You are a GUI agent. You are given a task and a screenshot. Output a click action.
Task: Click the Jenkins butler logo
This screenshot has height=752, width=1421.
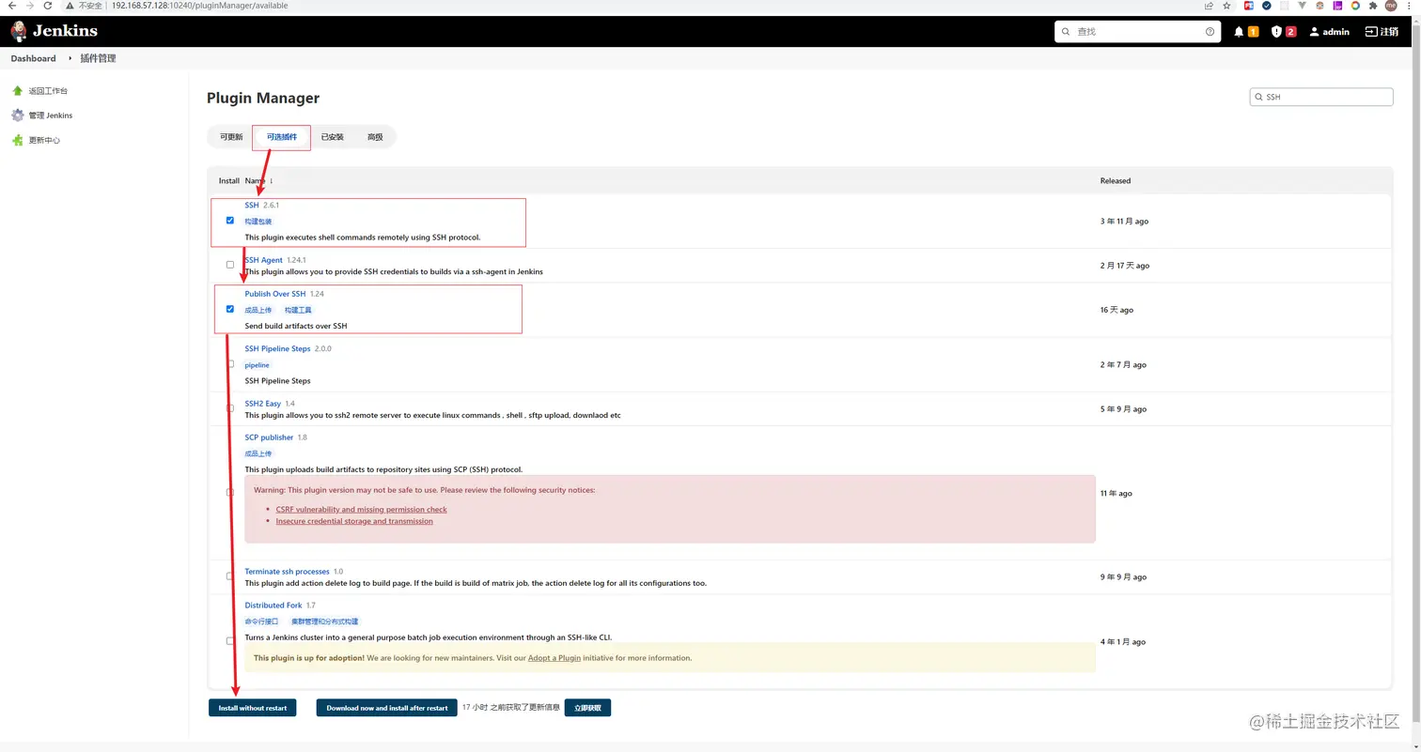point(19,31)
